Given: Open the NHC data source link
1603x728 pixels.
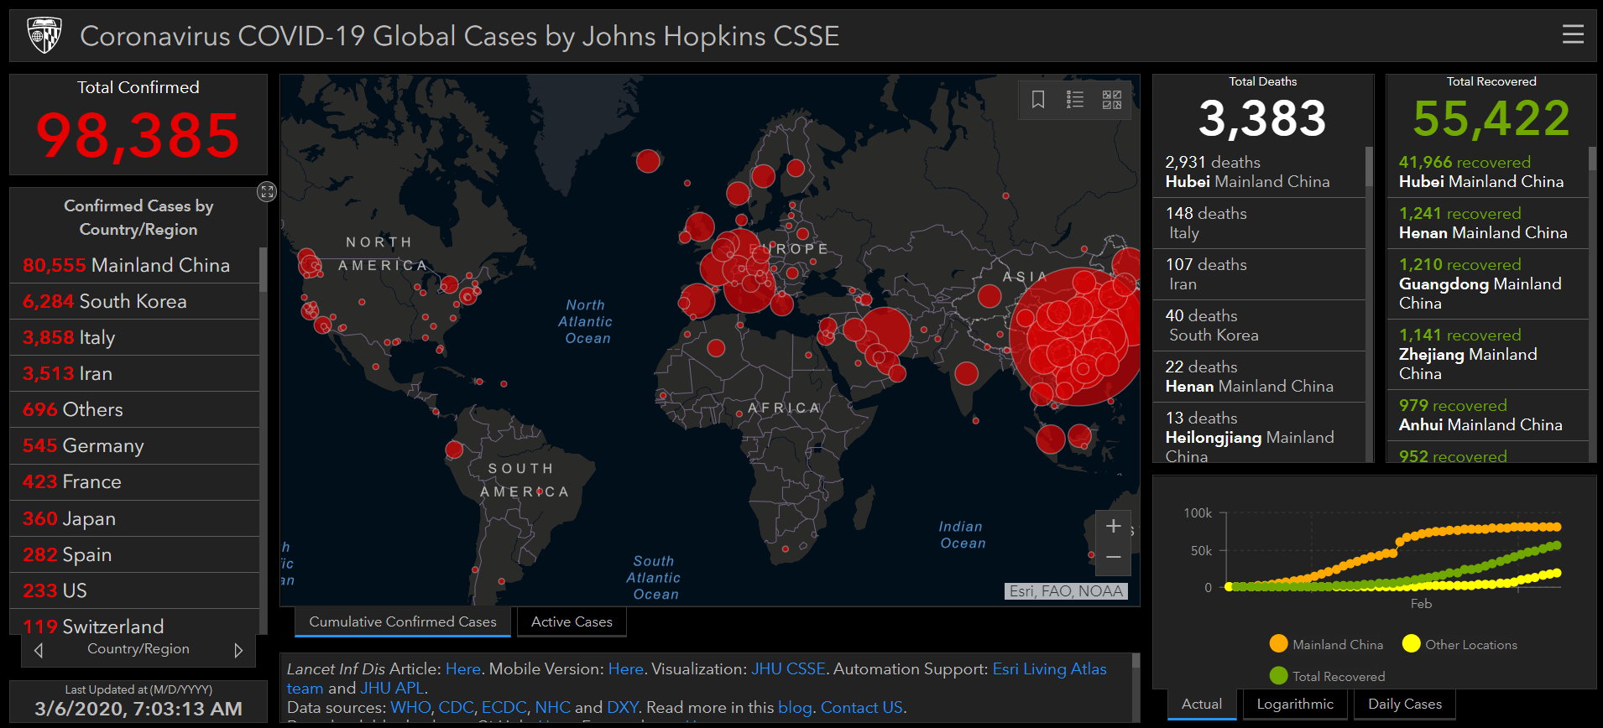Looking at the screenshot, I should 552,708.
